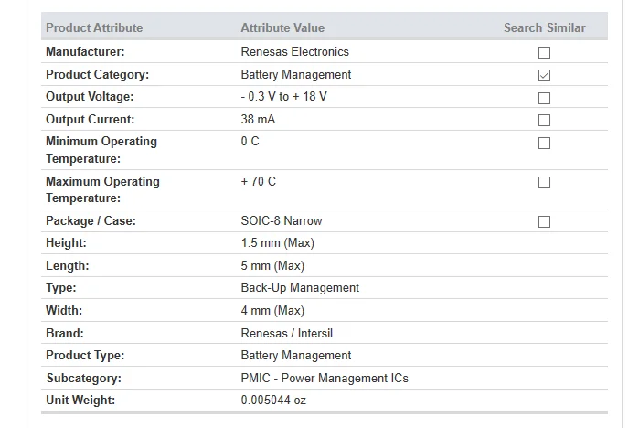This screenshot has width=639, height=428.
Task: Click the 38 mA output current value
Action: (258, 120)
